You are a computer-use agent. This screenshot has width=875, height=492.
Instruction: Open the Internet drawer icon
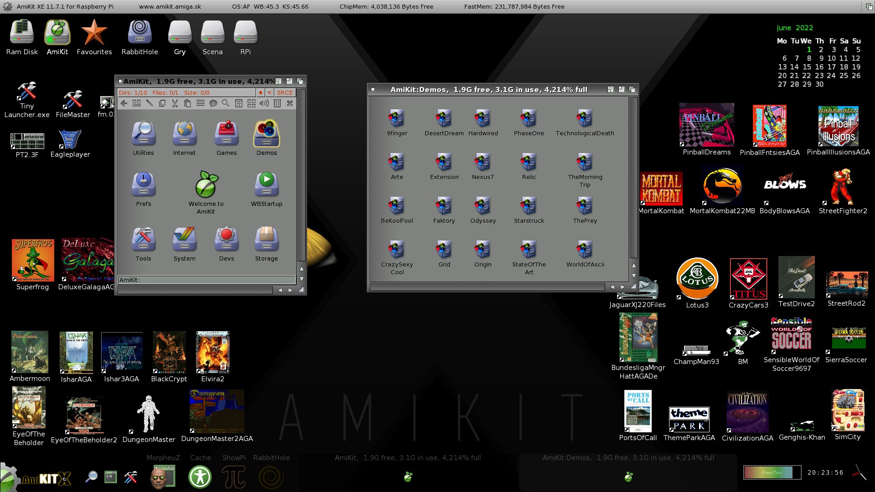click(x=184, y=138)
